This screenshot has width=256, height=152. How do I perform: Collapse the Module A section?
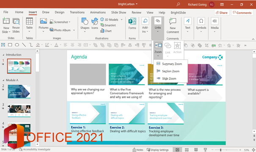pos(3,80)
